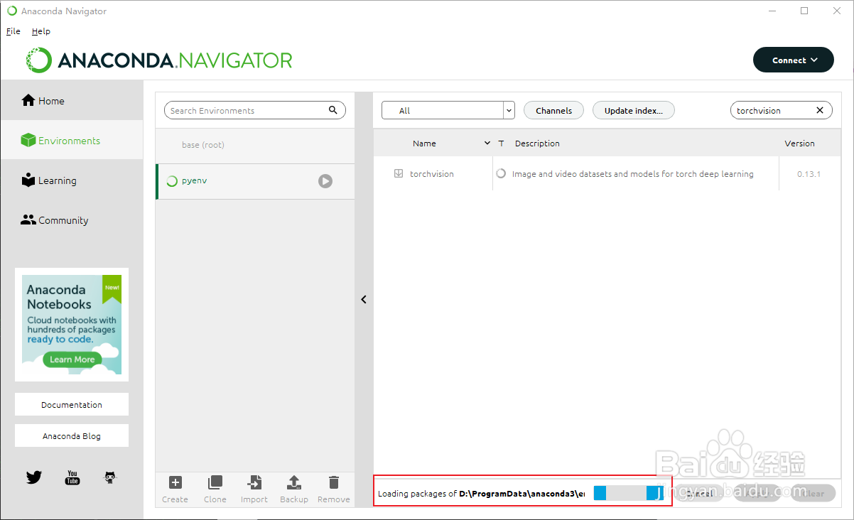854x520 pixels.
Task: Click Learn More in Anaconda Notebooks ad
Action: click(72, 359)
